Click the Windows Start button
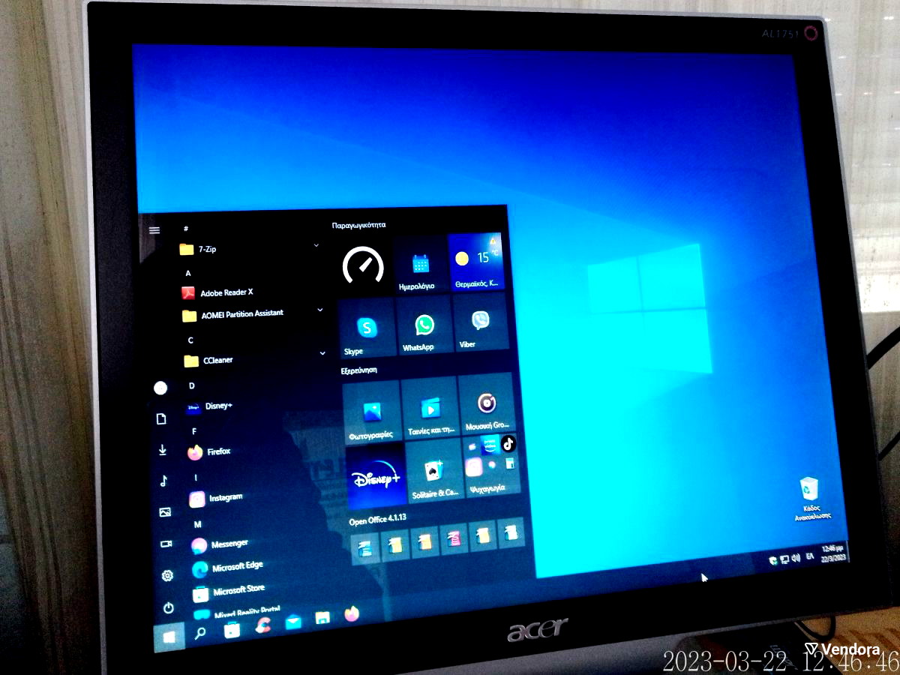This screenshot has height=675, width=900. [x=169, y=636]
